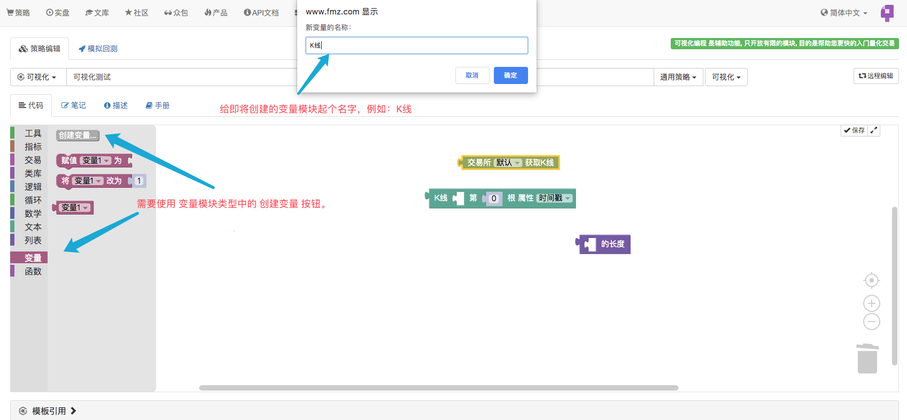907x420 pixels.
Task: Click the workspace recenter crosshair icon
Action: 871,280
